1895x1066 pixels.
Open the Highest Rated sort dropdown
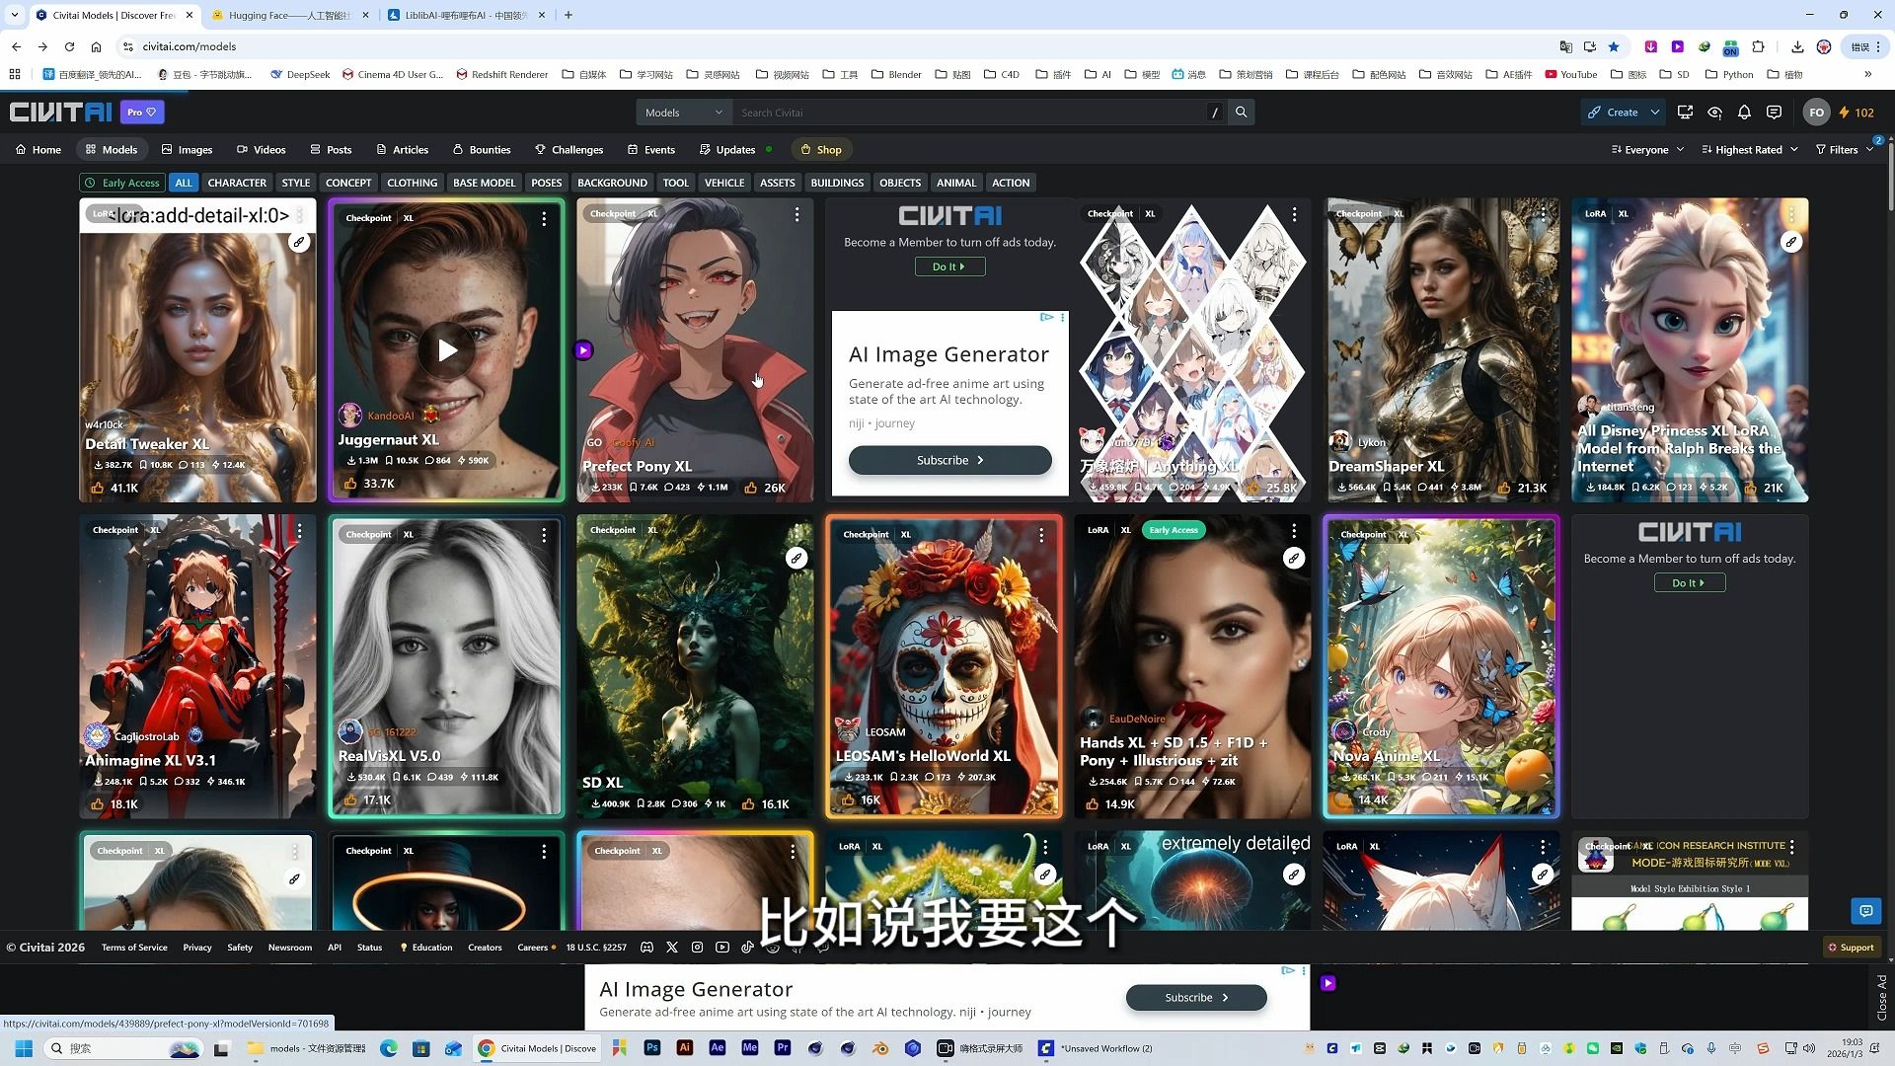1749,150
